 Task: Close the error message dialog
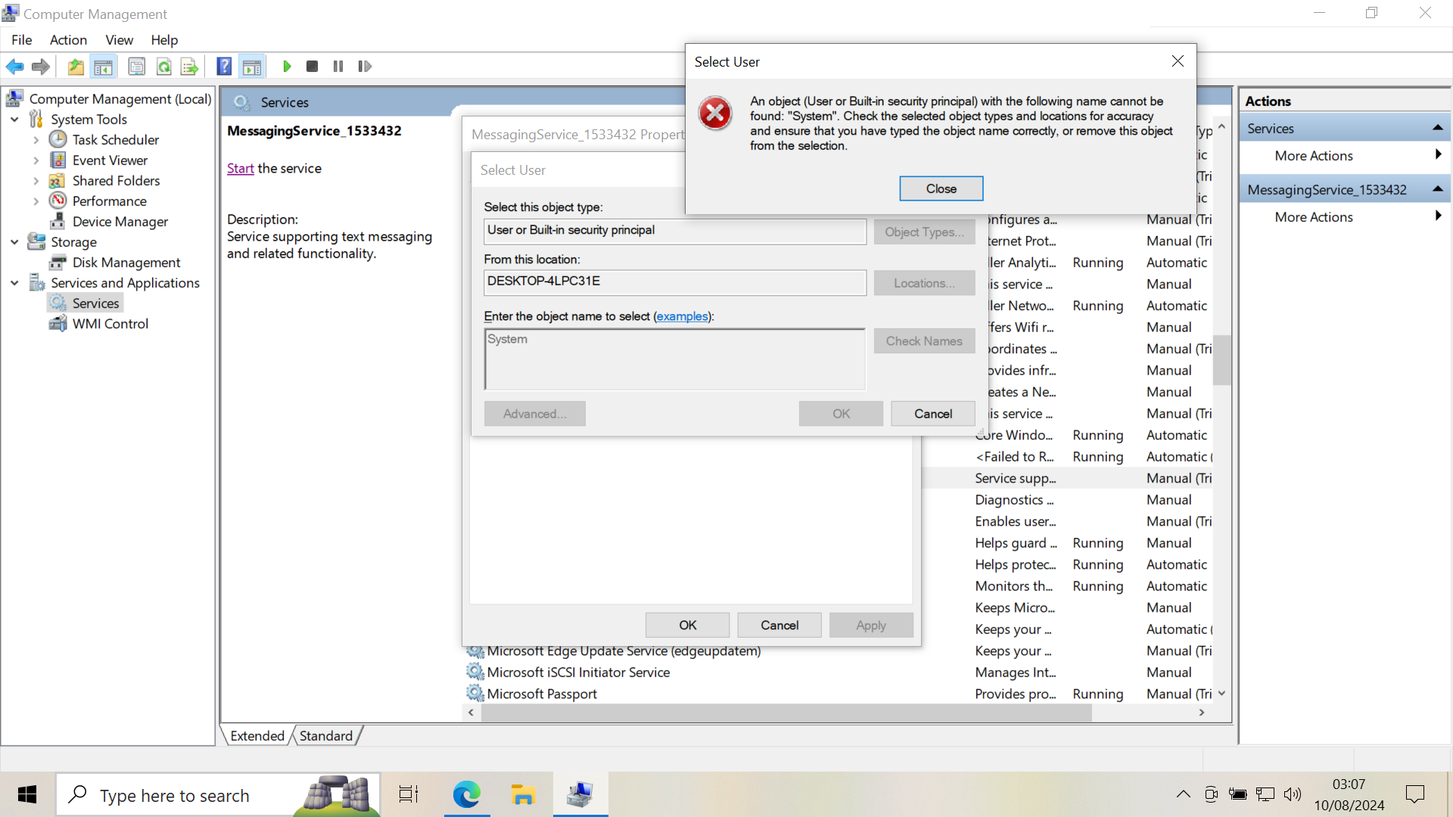tap(941, 188)
